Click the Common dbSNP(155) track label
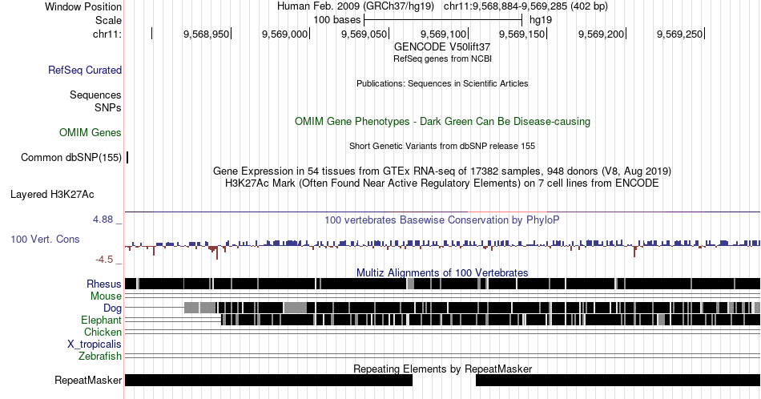Viewport: 761px width, 399px height. click(x=70, y=157)
